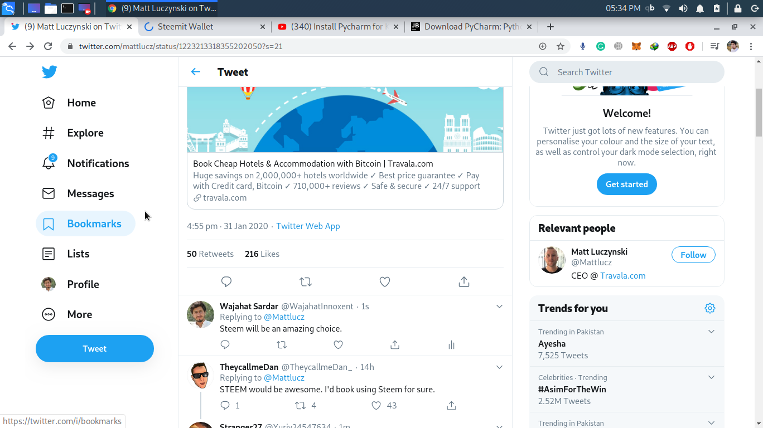
Task: Open the MetaMask fox extension
Action: tap(636, 46)
